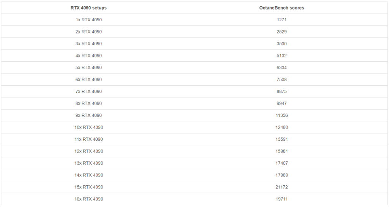Click the score value 17407
This screenshot has width=389, height=207.
tap(281, 163)
